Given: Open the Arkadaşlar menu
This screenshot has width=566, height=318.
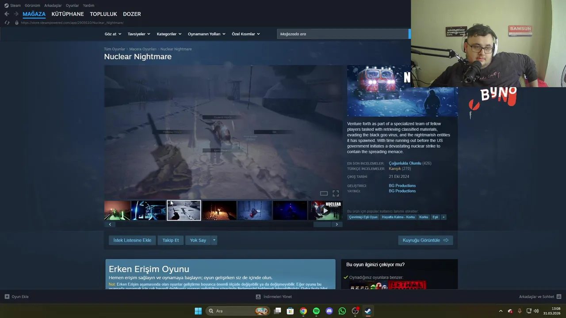Looking at the screenshot, I should [x=53, y=5].
